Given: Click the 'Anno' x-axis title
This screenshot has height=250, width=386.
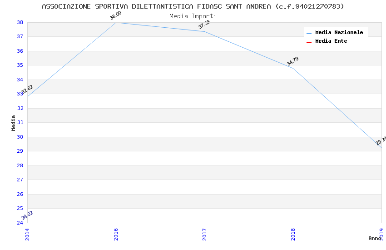Looking at the screenshot, I should (375, 238).
